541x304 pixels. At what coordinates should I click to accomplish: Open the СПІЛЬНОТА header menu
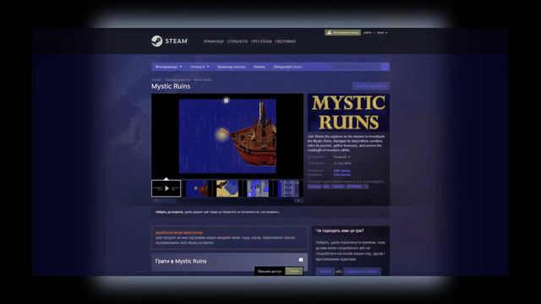point(238,41)
